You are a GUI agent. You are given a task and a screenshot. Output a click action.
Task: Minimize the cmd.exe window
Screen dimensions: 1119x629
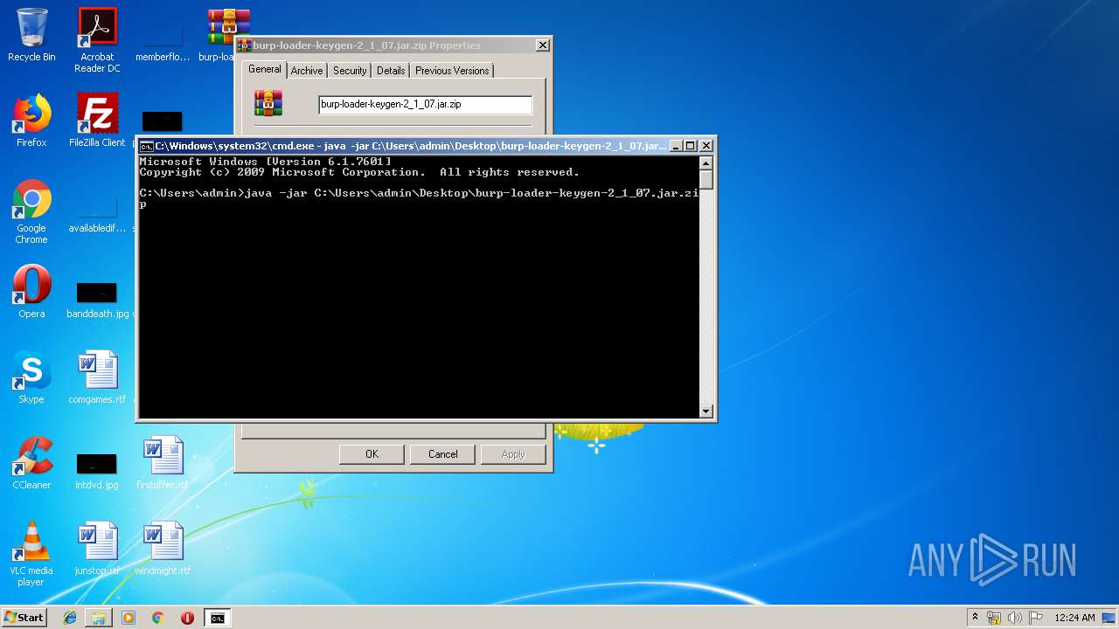pyautogui.click(x=676, y=146)
